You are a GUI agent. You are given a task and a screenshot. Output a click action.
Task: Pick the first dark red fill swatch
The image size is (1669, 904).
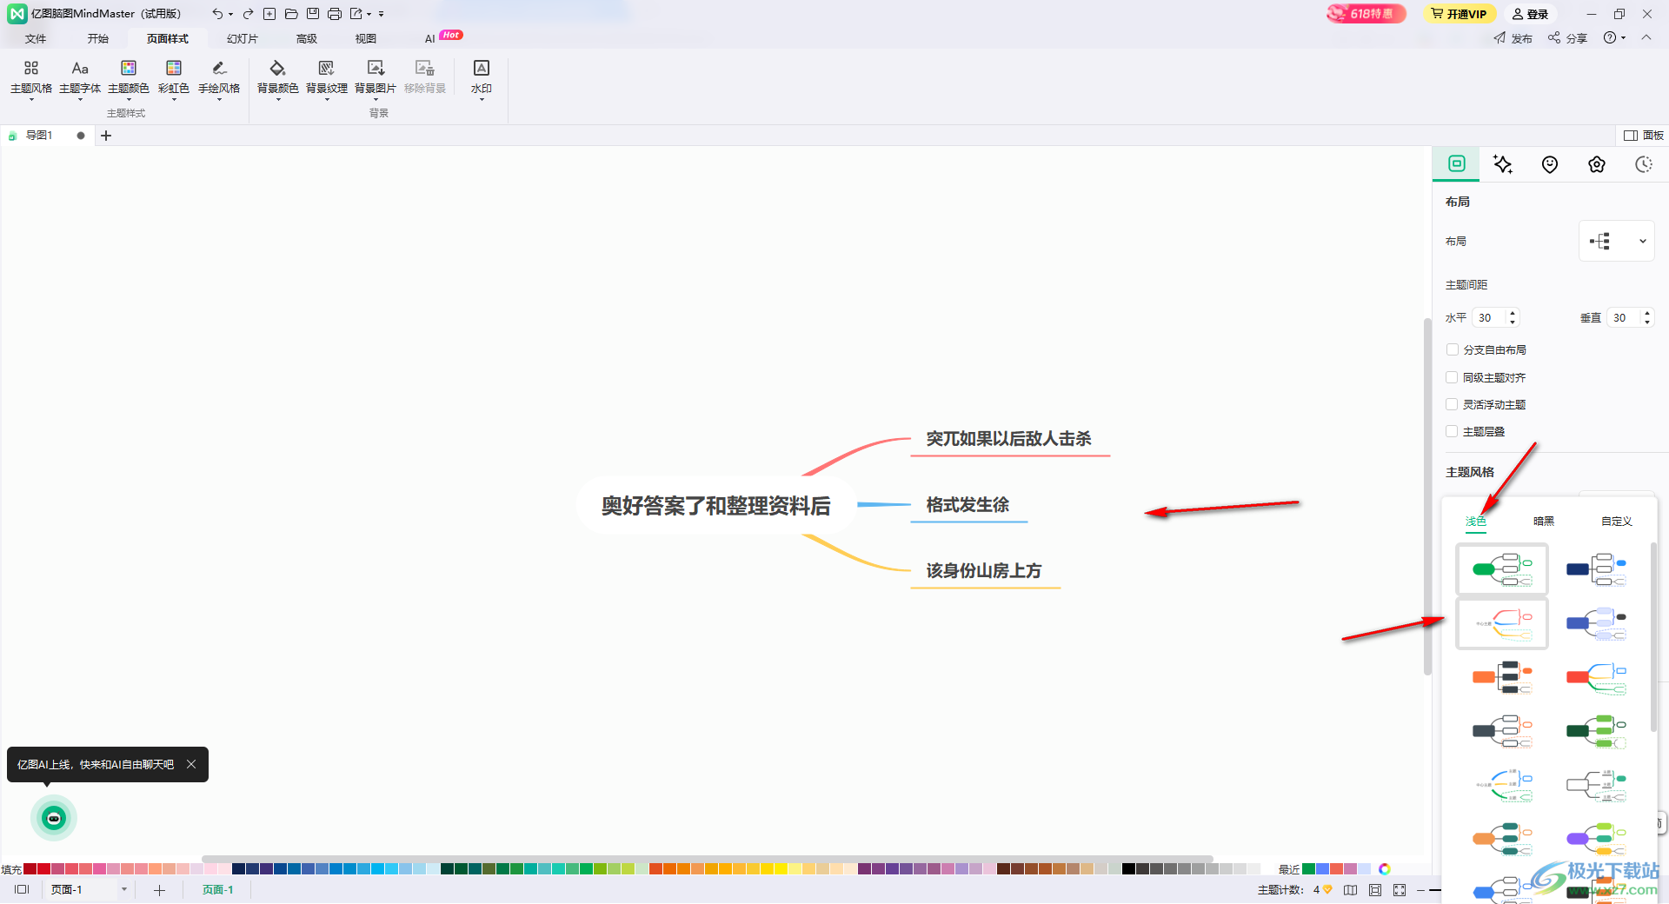30,869
